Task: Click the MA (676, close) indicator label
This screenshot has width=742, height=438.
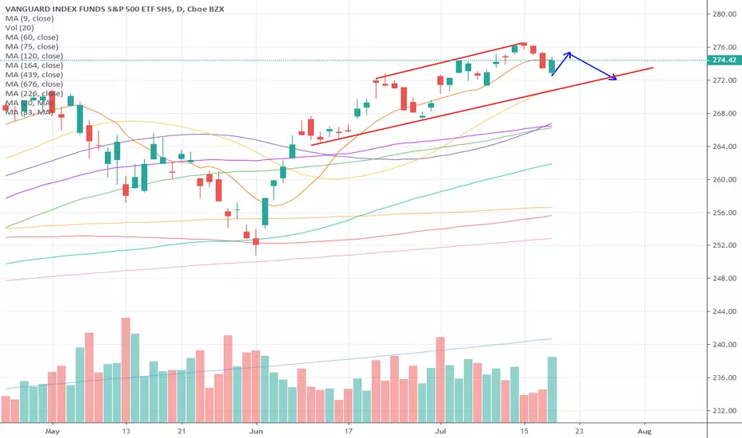Action: pyautogui.click(x=34, y=84)
